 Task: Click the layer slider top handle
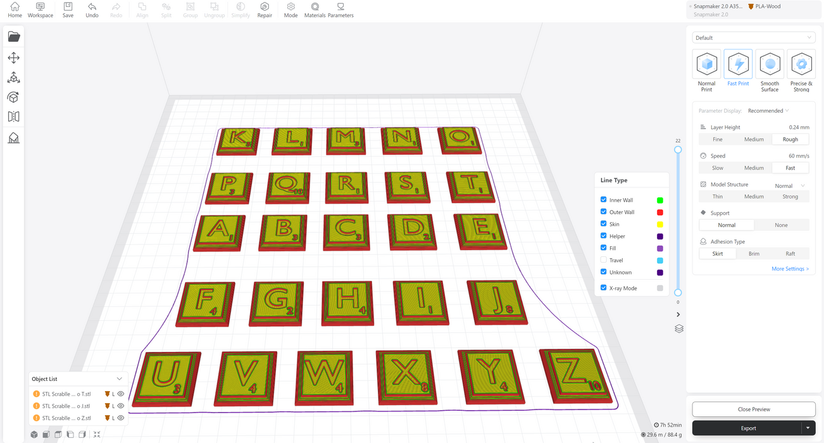(x=678, y=150)
